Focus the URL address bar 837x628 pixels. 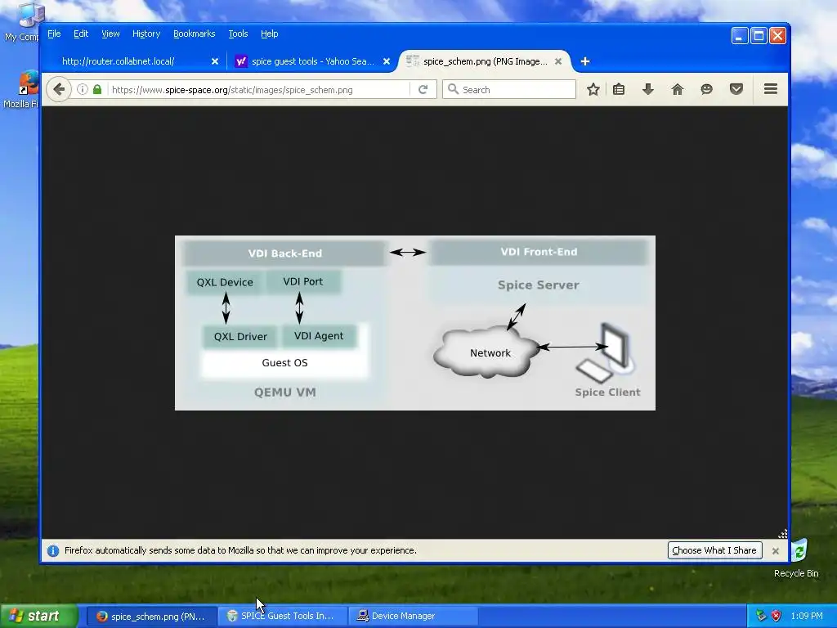259,89
